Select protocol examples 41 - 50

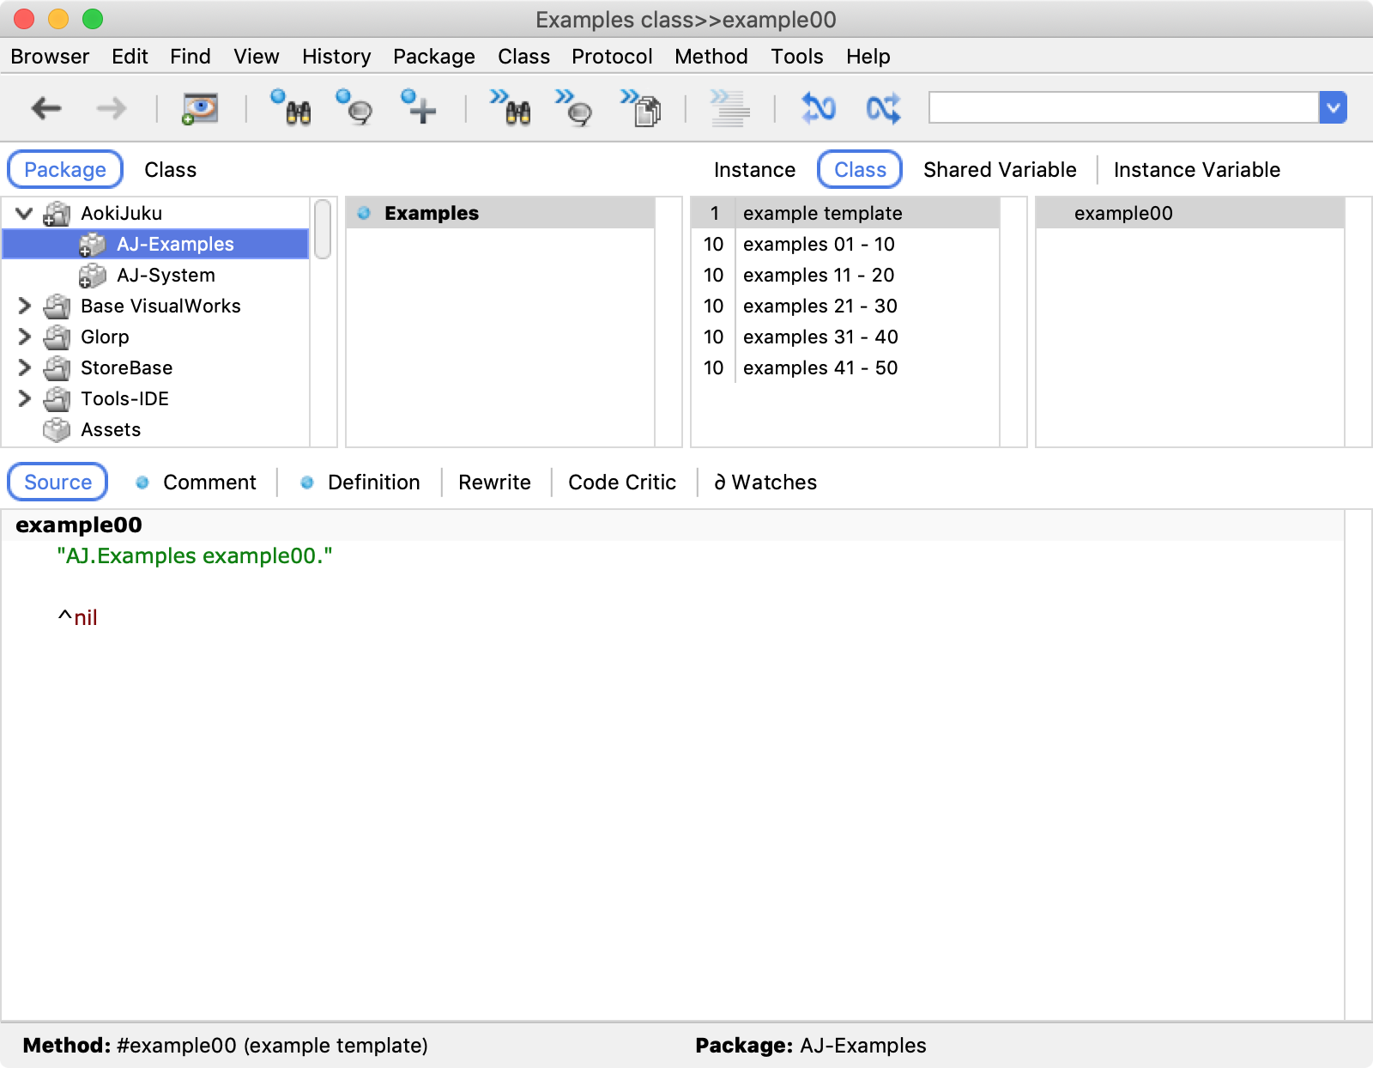pyautogui.click(x=845, y=367)
